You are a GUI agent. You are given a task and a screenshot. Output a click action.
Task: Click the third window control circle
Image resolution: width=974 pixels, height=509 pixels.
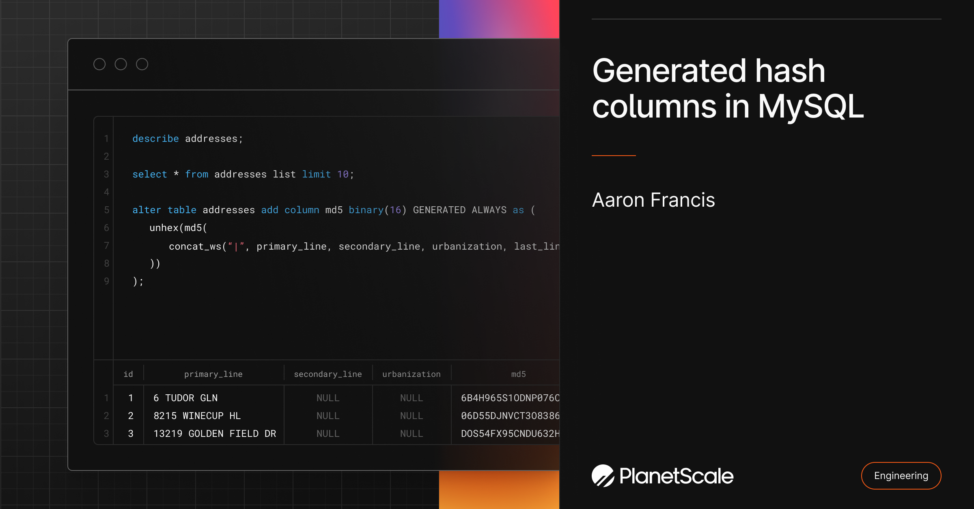pyautogui.click(x=142, y=64)
